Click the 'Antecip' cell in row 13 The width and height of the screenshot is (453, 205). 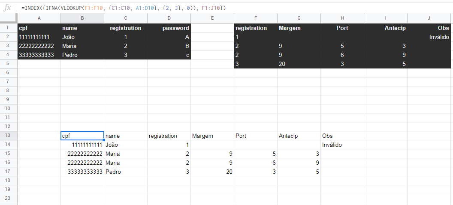[x=299, y=136]
